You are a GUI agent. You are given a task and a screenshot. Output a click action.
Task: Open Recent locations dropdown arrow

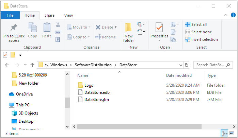25,65
